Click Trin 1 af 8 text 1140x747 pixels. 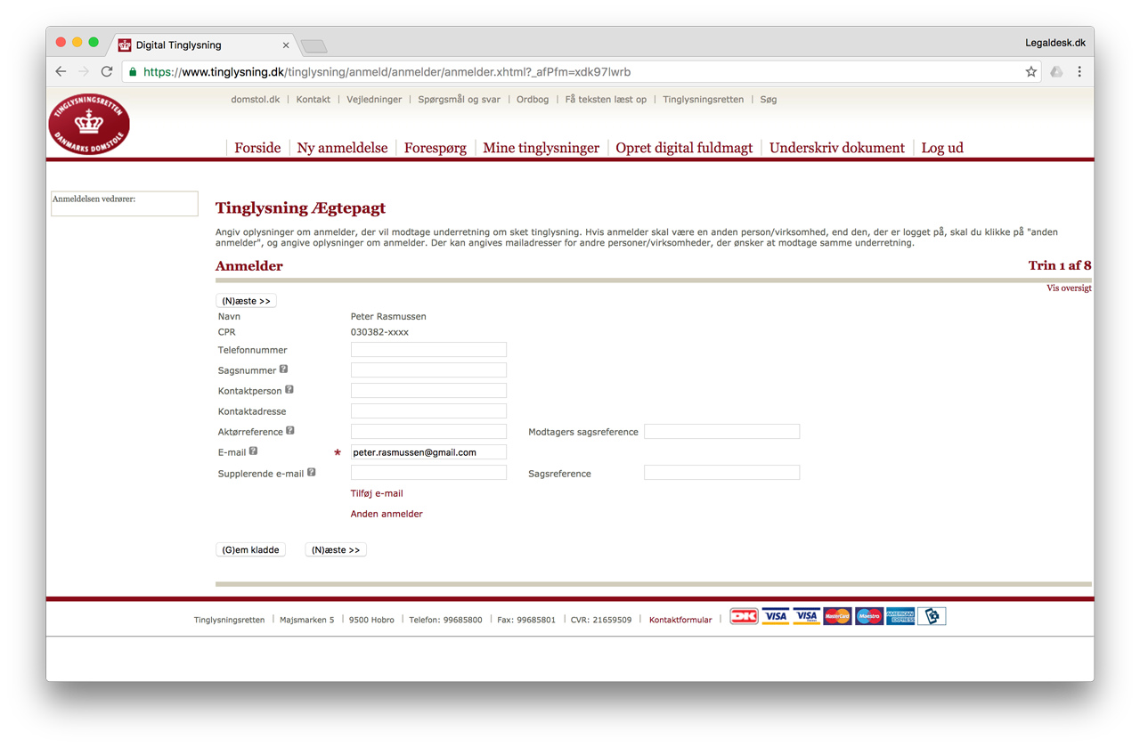tap(1060, 265)
